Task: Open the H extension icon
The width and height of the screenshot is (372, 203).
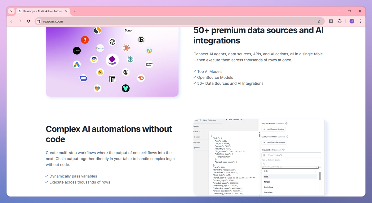Action: (331, 21)
